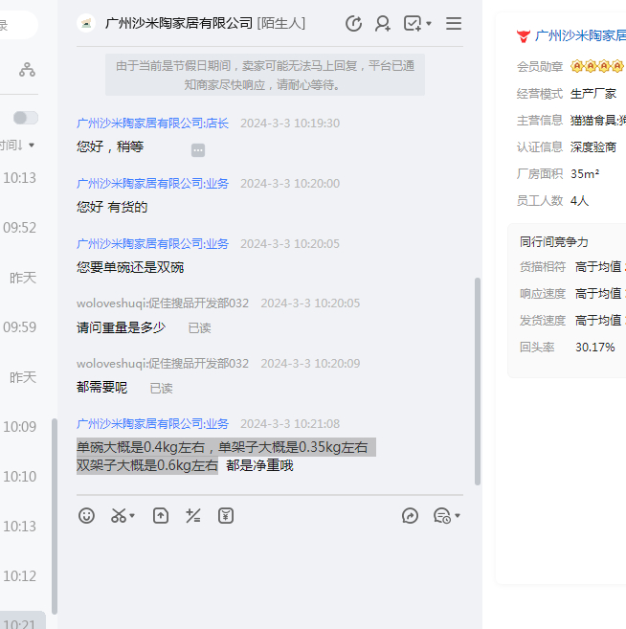Viewport: 626px width, 629px height.
Task: Expand the quick-reply history dropdown arrow
Action: (458, 517)
